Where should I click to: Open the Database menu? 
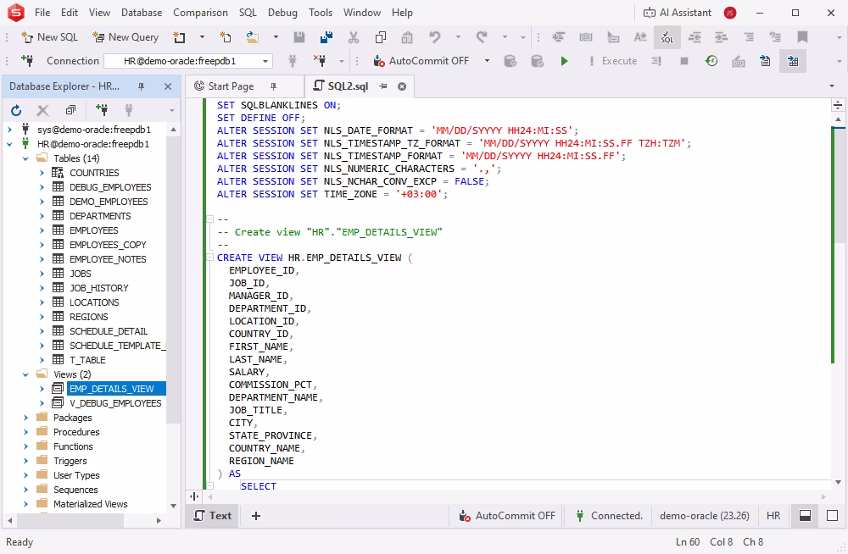142,13
